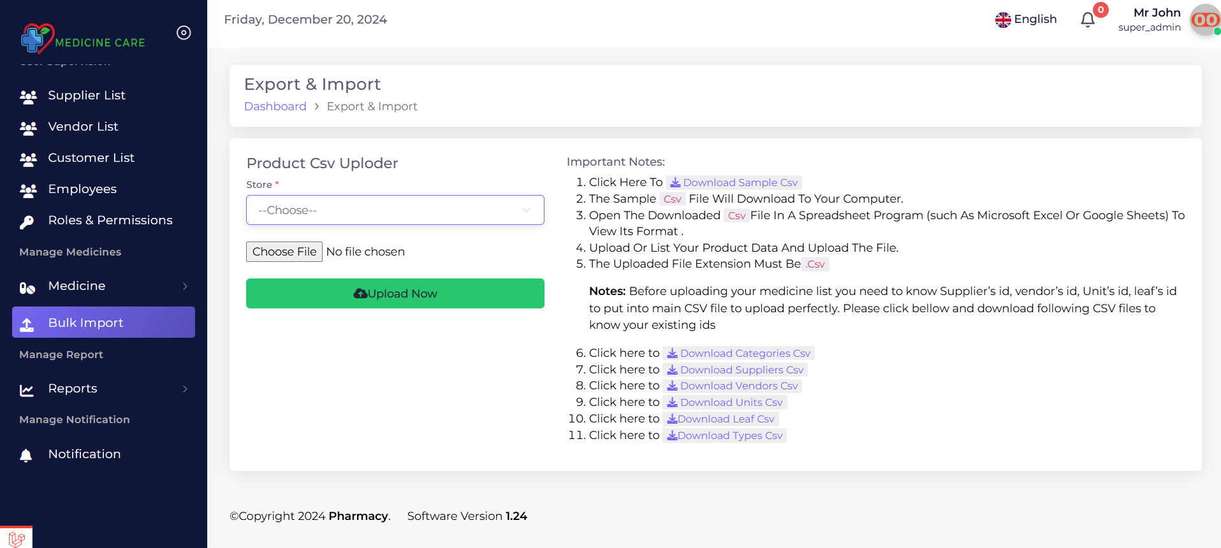
Task: Open the Notification sidebar item
Action: pyautogui.click(x=84, y=454)
